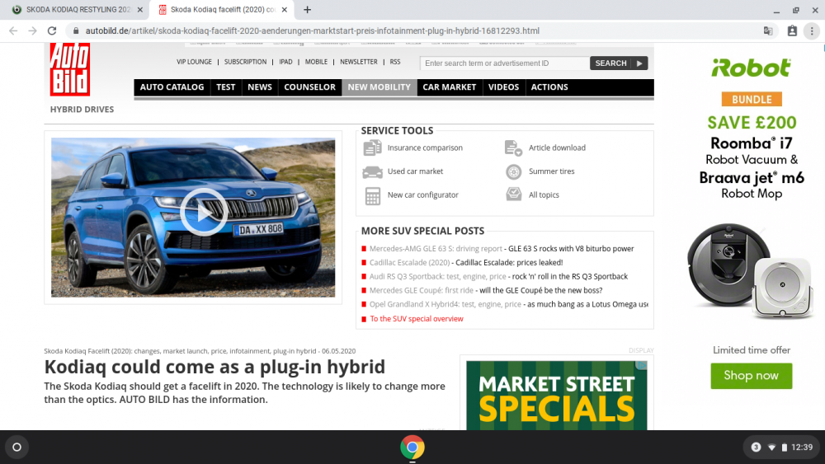Screen dimensions: 825x464
Task: Focus the search term input field
Action: click(x=505, y=63)
